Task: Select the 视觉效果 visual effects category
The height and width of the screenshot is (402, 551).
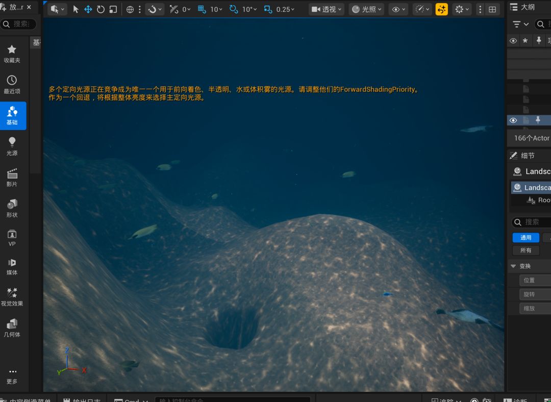Action: tap(12, 297)
